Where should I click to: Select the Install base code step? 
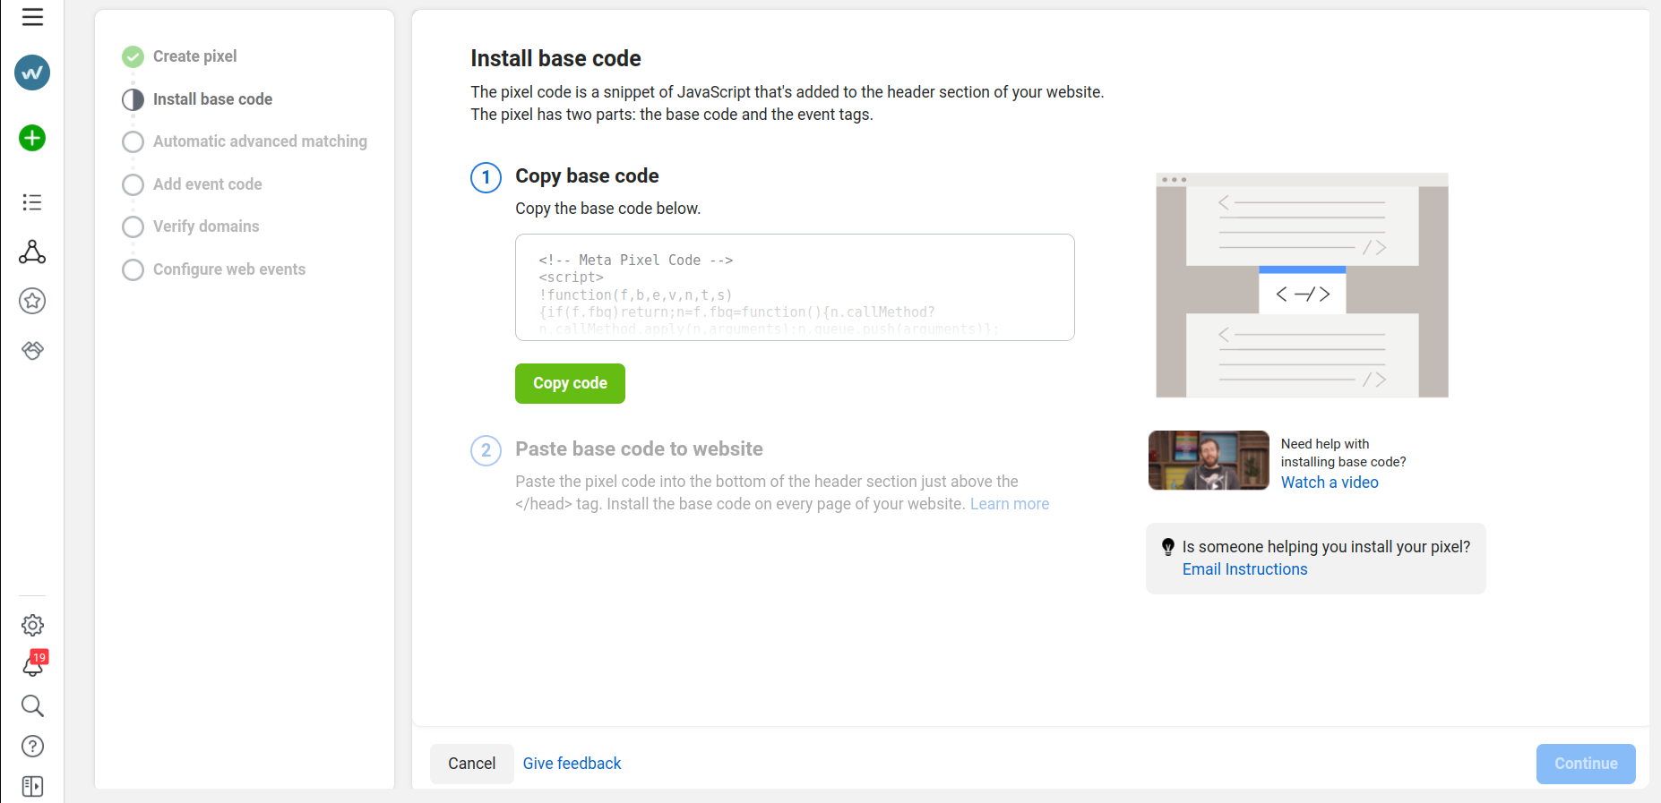[212, 99]
